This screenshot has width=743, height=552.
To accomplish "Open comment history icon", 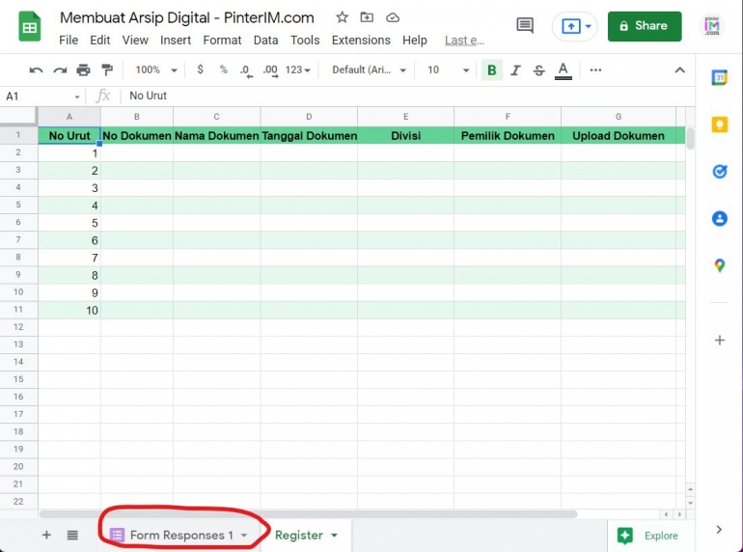I will [x=525, y=26].
